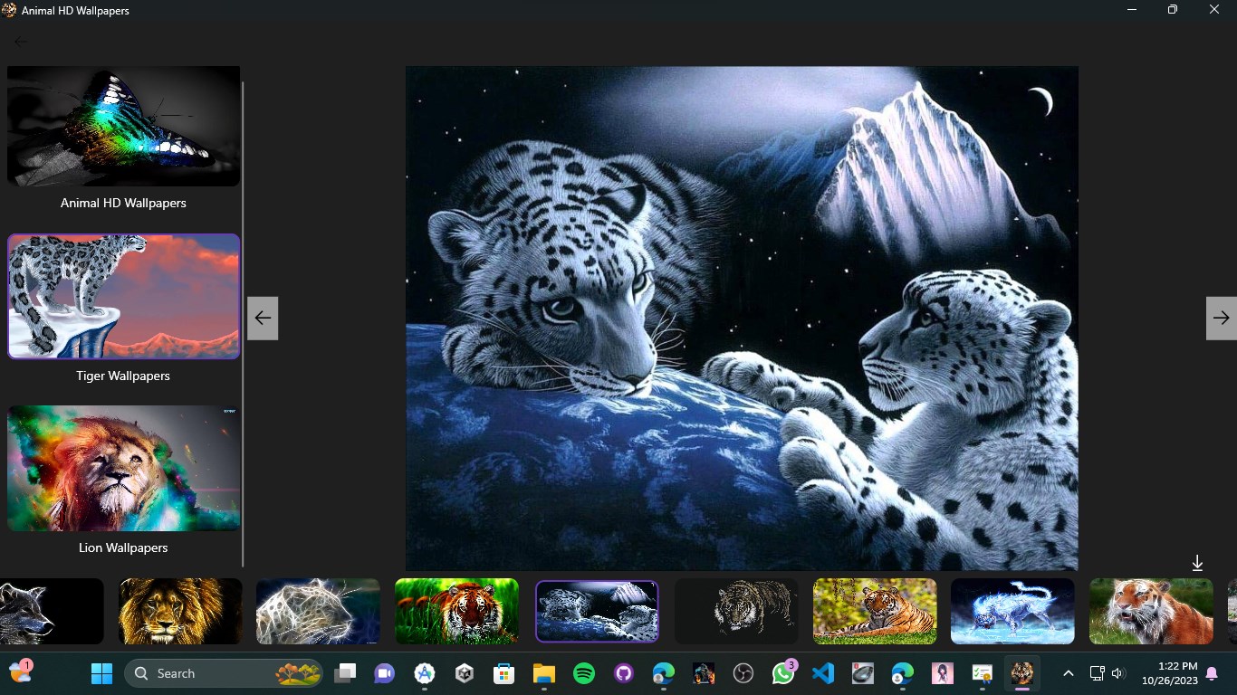Select the glowing fractal leopard thumbnail
This screenshot has width=1237, height=695.
(318, 612)
